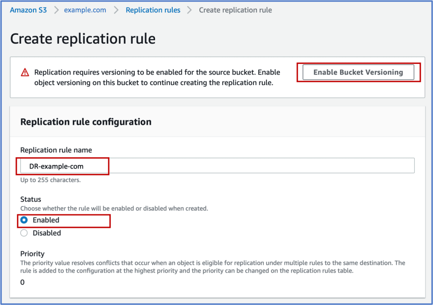433x305 pixels.
Task: Select the Disabled status radio button
Action: click(x=24, y=233)
